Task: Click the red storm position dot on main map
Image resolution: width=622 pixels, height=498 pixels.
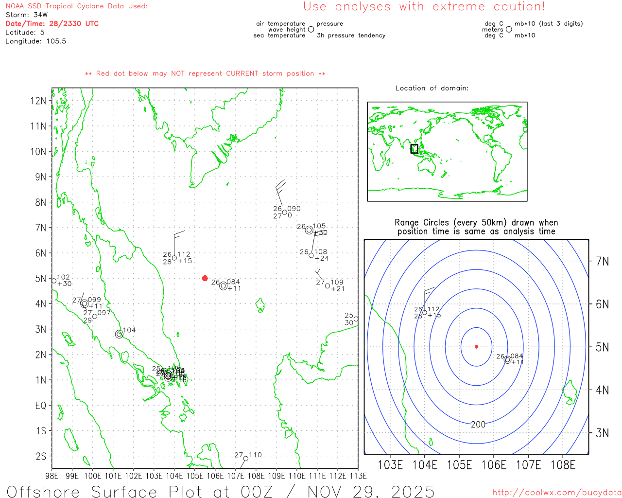Action: (x=205, y=278)
